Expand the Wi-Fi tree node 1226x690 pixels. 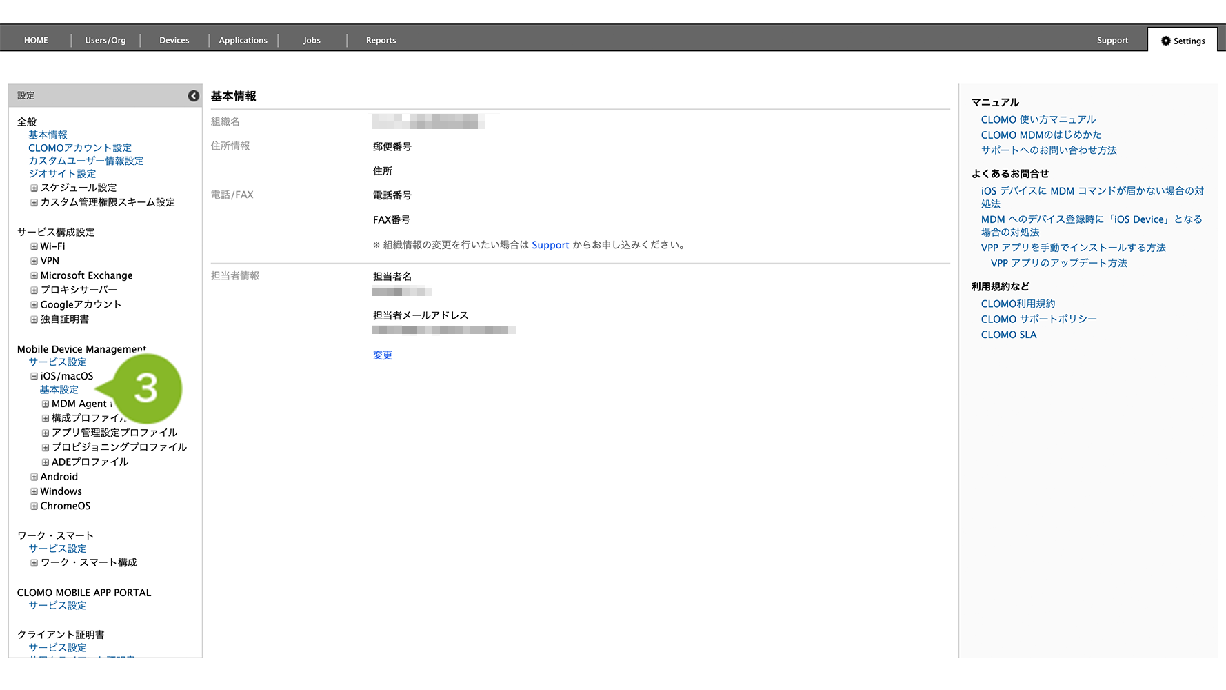point(34,247)
